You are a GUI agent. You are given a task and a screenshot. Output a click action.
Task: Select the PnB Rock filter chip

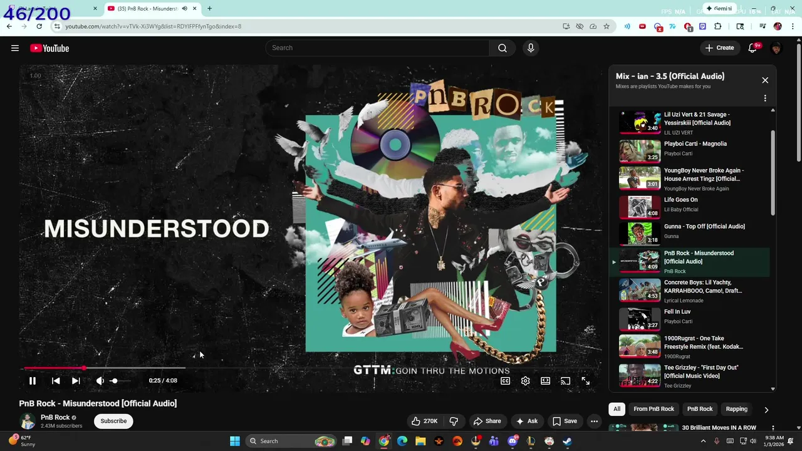(x=700, y=409)
